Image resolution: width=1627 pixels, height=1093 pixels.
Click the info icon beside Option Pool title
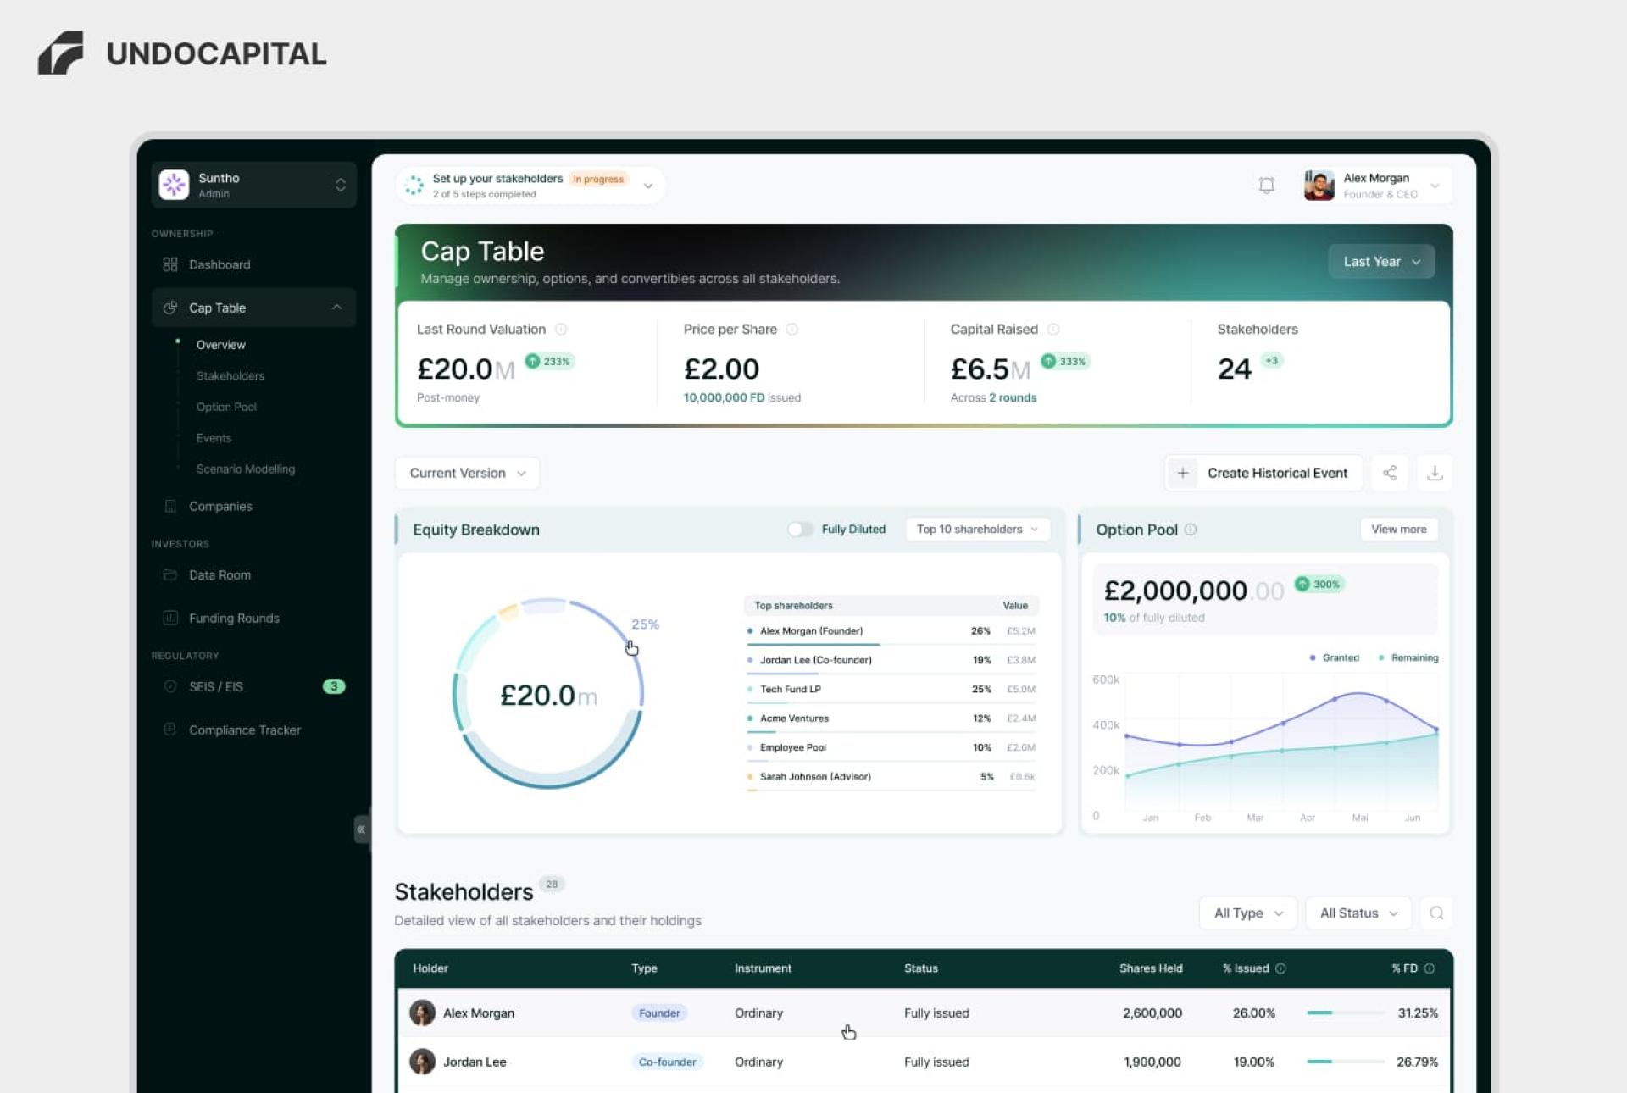[1190, 529]
